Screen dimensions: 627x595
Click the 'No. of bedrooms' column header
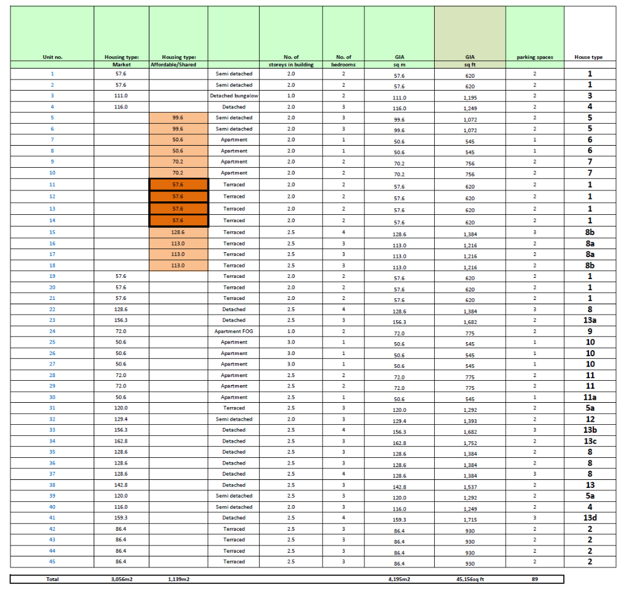344,61
